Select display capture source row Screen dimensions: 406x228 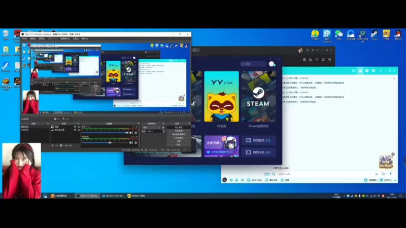[x=65, y=130]
